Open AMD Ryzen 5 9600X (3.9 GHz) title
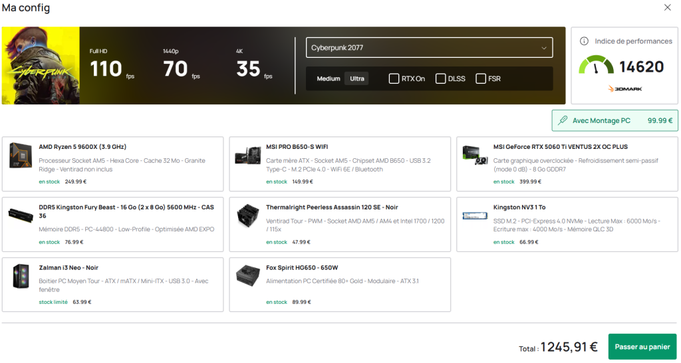Image resolution: width=681 pixels, height=363 pixels. pos(82,147)
